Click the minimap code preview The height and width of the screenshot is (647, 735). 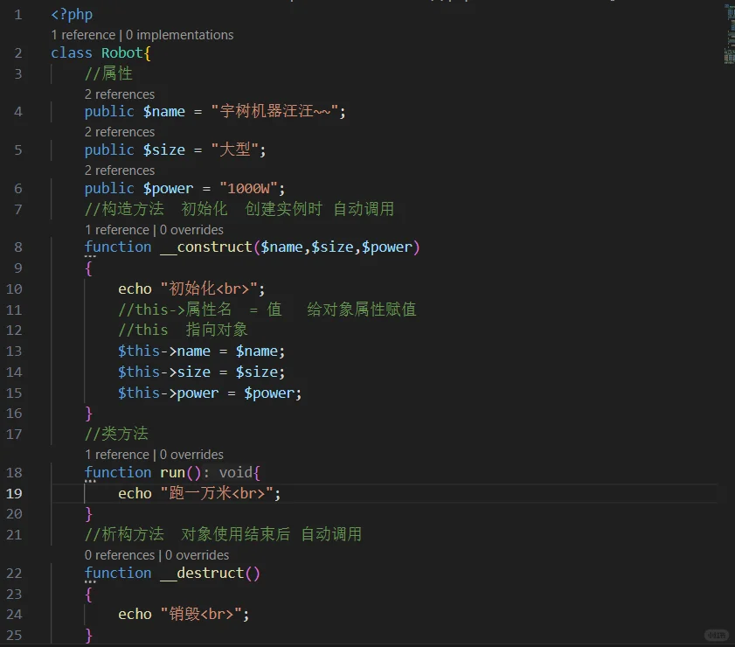click(x=729, y=35)
